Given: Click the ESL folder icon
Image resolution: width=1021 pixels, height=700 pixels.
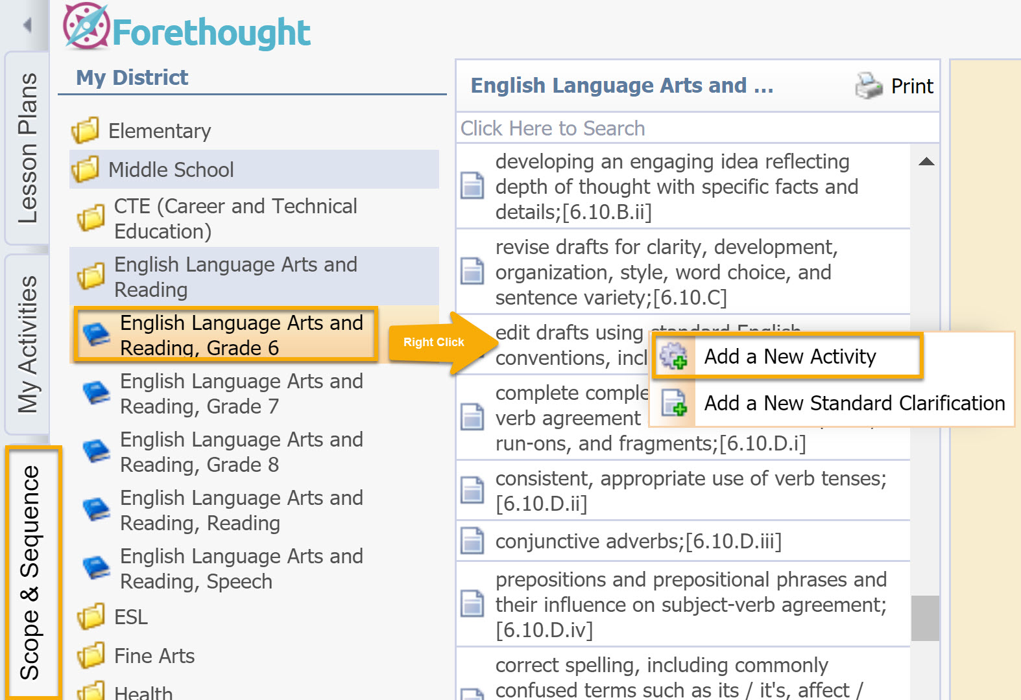Looking at the screenshot, I should (91, 616).
